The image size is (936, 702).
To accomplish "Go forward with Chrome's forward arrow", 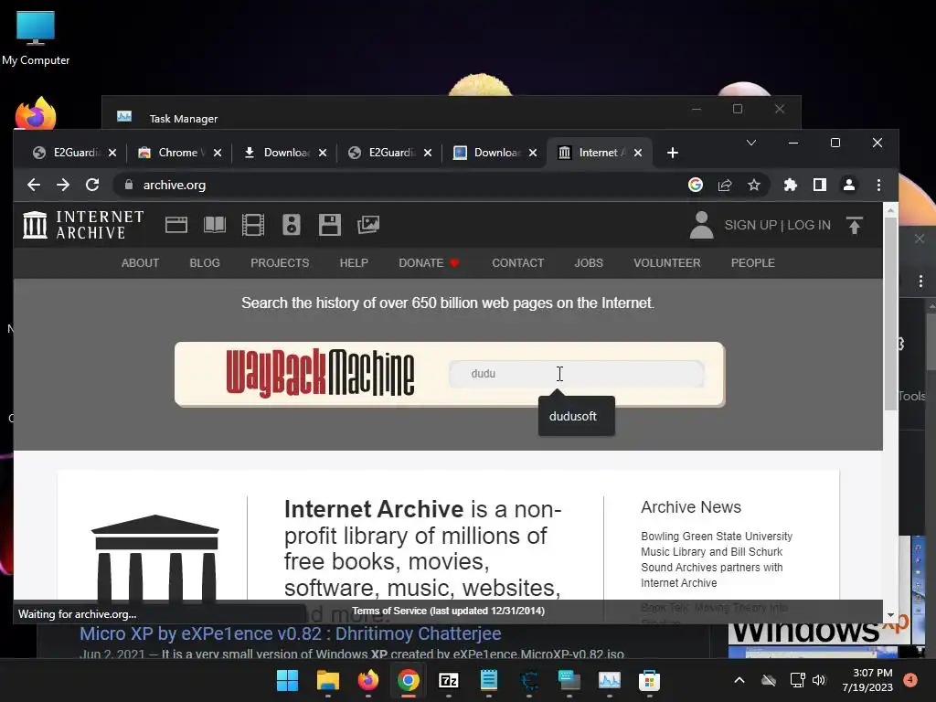I will point(63,185).
